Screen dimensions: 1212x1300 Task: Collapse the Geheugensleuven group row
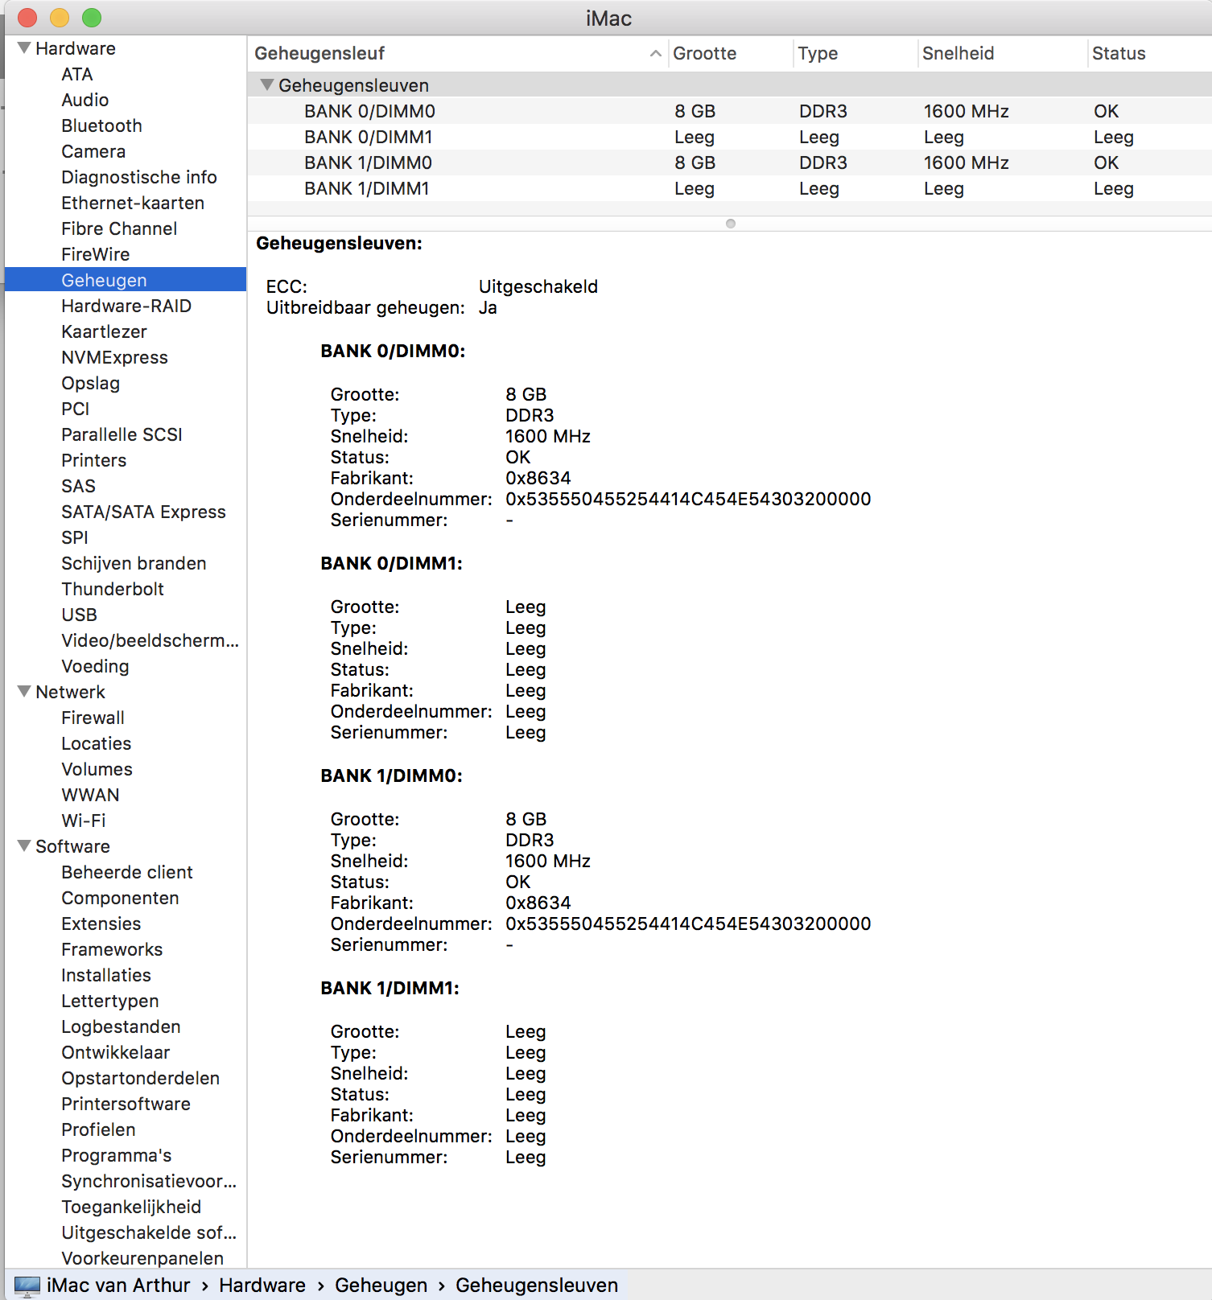coord(267,85)
